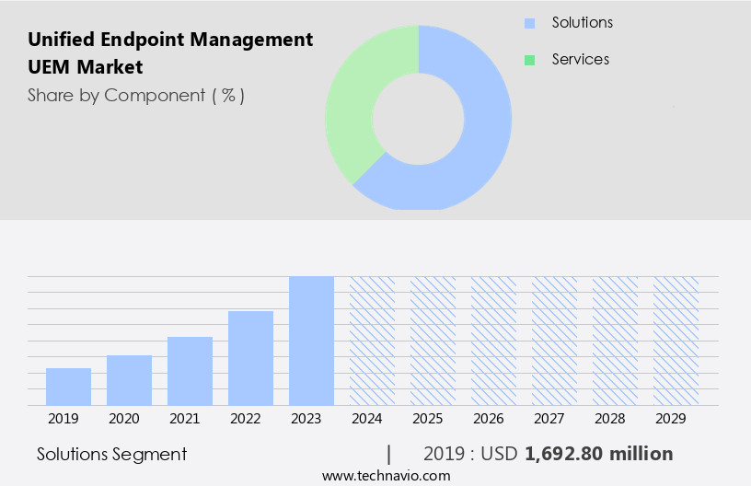751x486 pixels.
Task: Click the hatched 2024 forecast bar
Action: point(372,341)
